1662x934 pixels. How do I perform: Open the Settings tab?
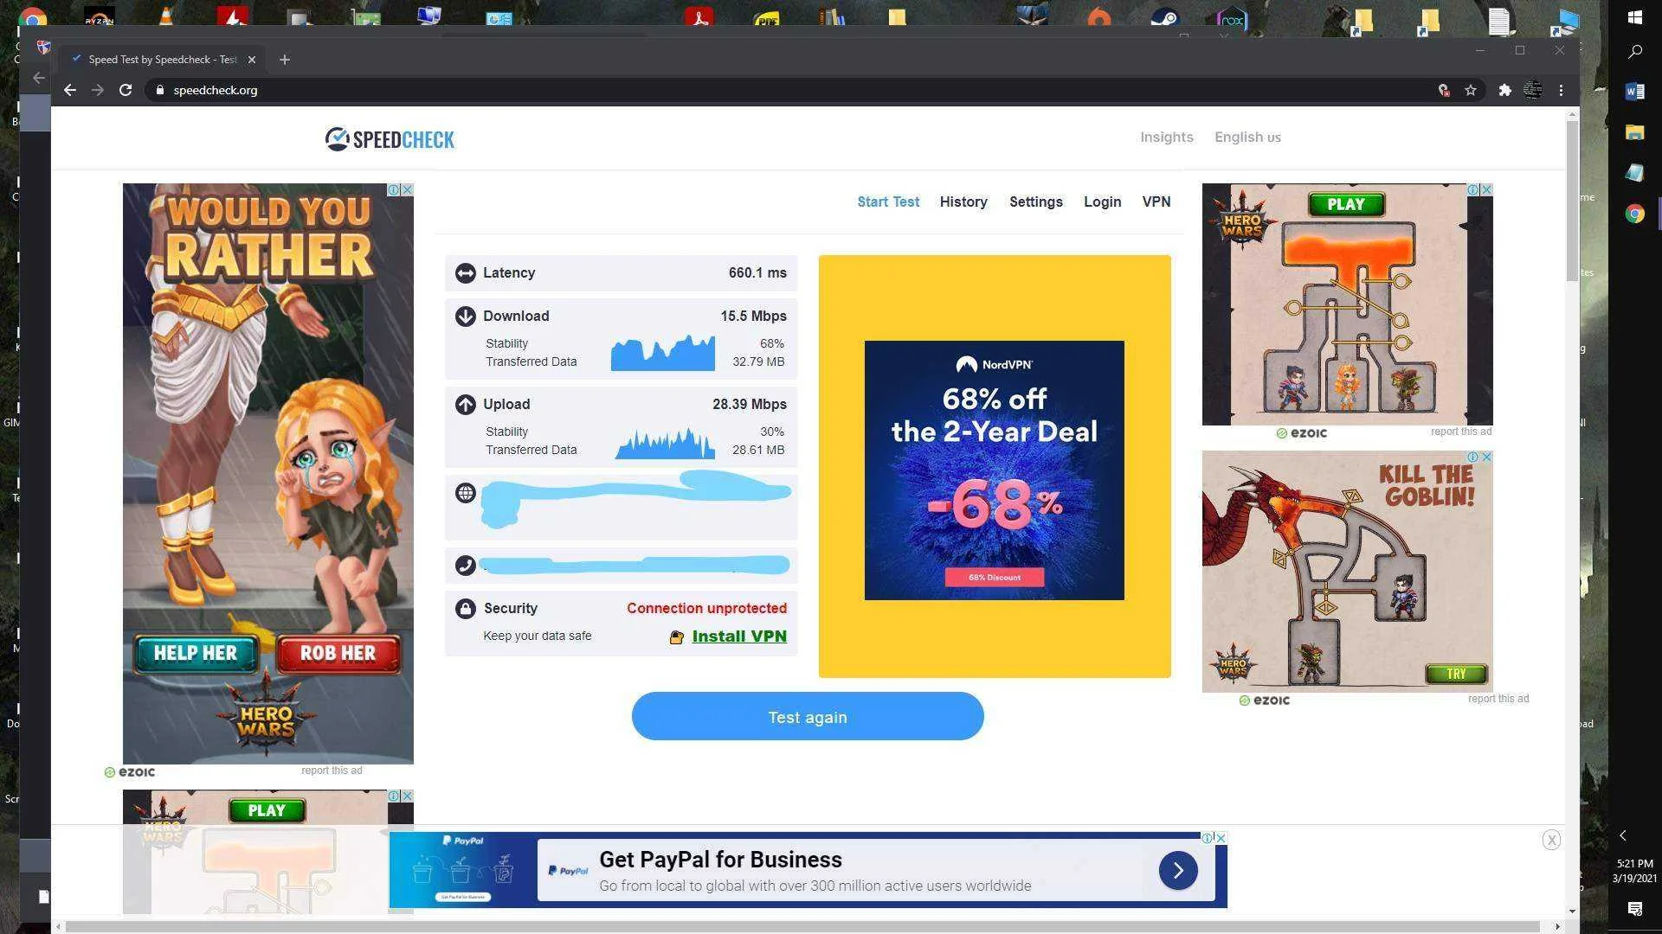pos(1036,202)
